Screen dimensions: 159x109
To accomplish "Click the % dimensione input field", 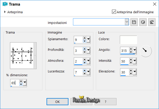I will (15, 83).
